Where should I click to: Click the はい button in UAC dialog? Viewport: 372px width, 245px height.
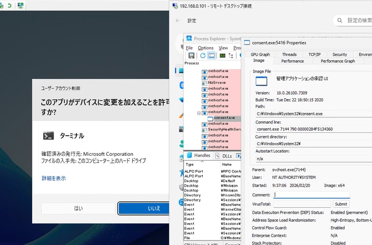(x=78, y=208)
